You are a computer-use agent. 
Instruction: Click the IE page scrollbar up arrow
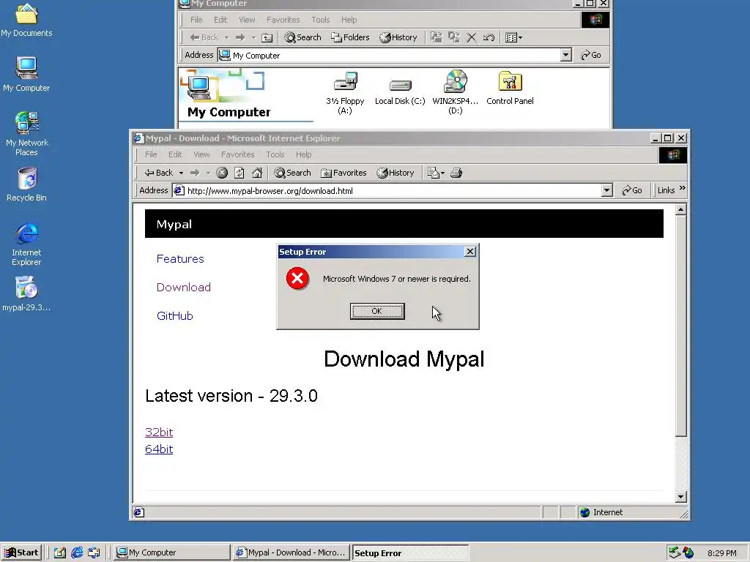click(x=680, y=209)
